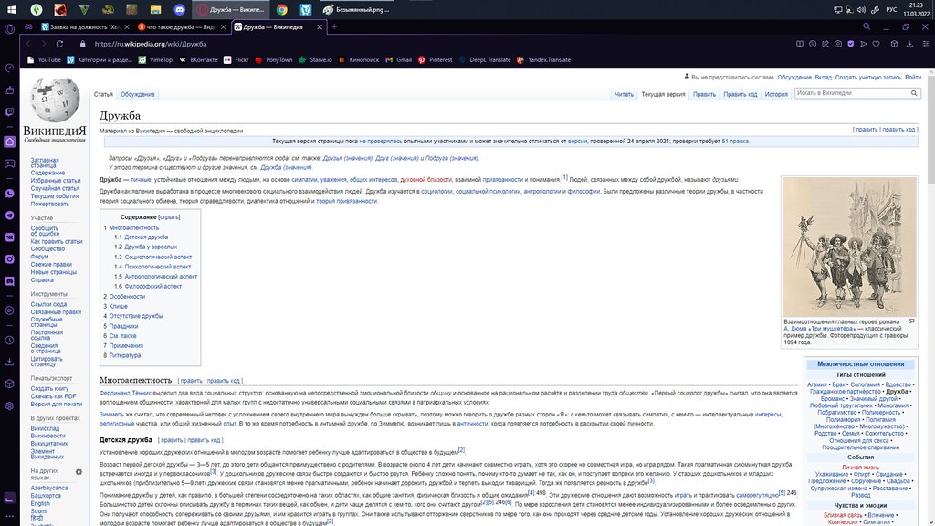Click the Opera ad blocker shield icon
The width and height of the screenshot is (935, 526).
pyautogui.click(x=852, y=43)
